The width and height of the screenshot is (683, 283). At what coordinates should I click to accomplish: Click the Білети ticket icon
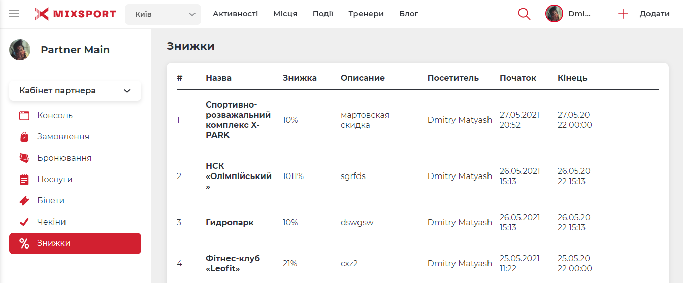24,201
